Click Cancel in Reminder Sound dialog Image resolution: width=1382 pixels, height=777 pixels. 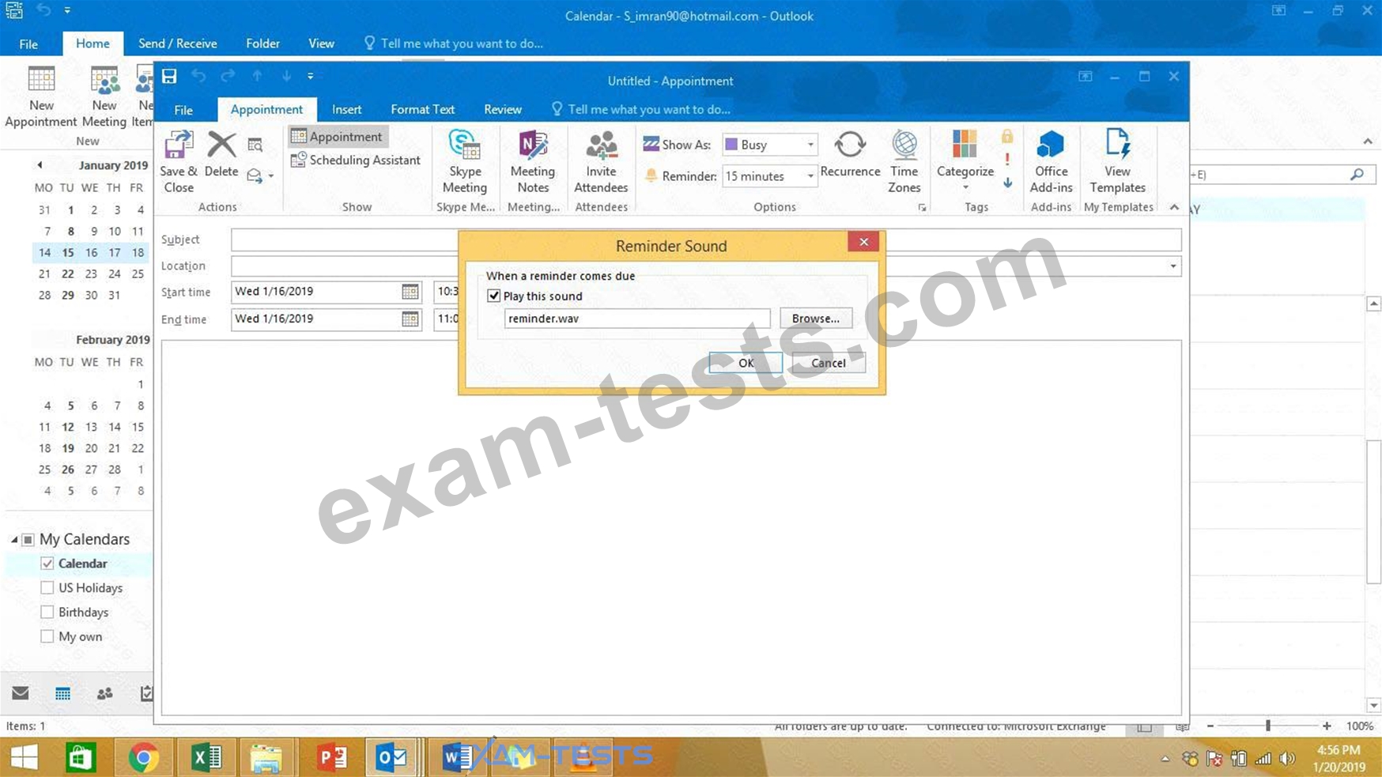tap(829, 363)
